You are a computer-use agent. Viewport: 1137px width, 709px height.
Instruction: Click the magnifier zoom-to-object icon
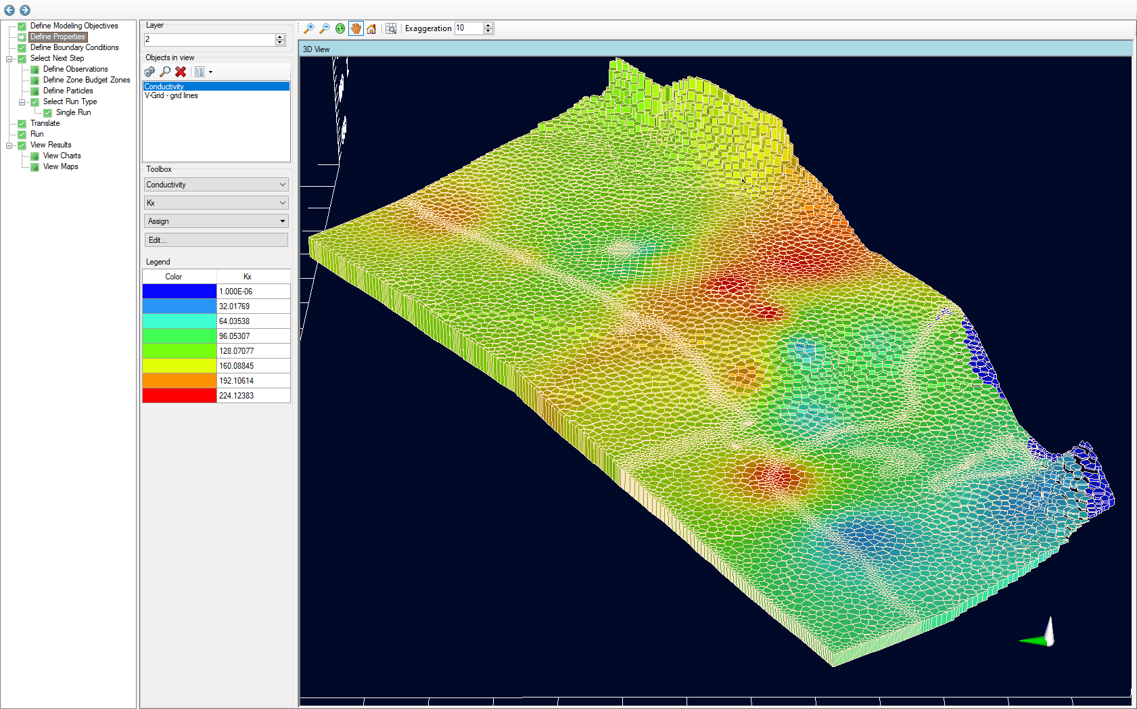click(x=165, y=72)
